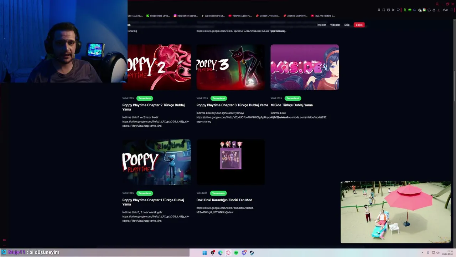The image size is (456, 257).
Task: Open the (32) Arc Raiders bookmark
Action: pos(323,16)
